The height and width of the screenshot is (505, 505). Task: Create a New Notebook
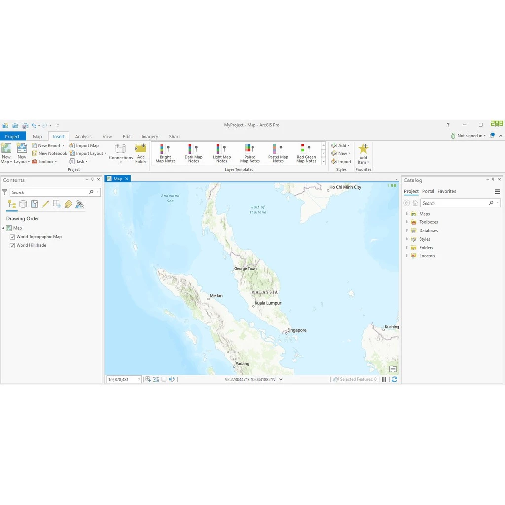point(49,154)
